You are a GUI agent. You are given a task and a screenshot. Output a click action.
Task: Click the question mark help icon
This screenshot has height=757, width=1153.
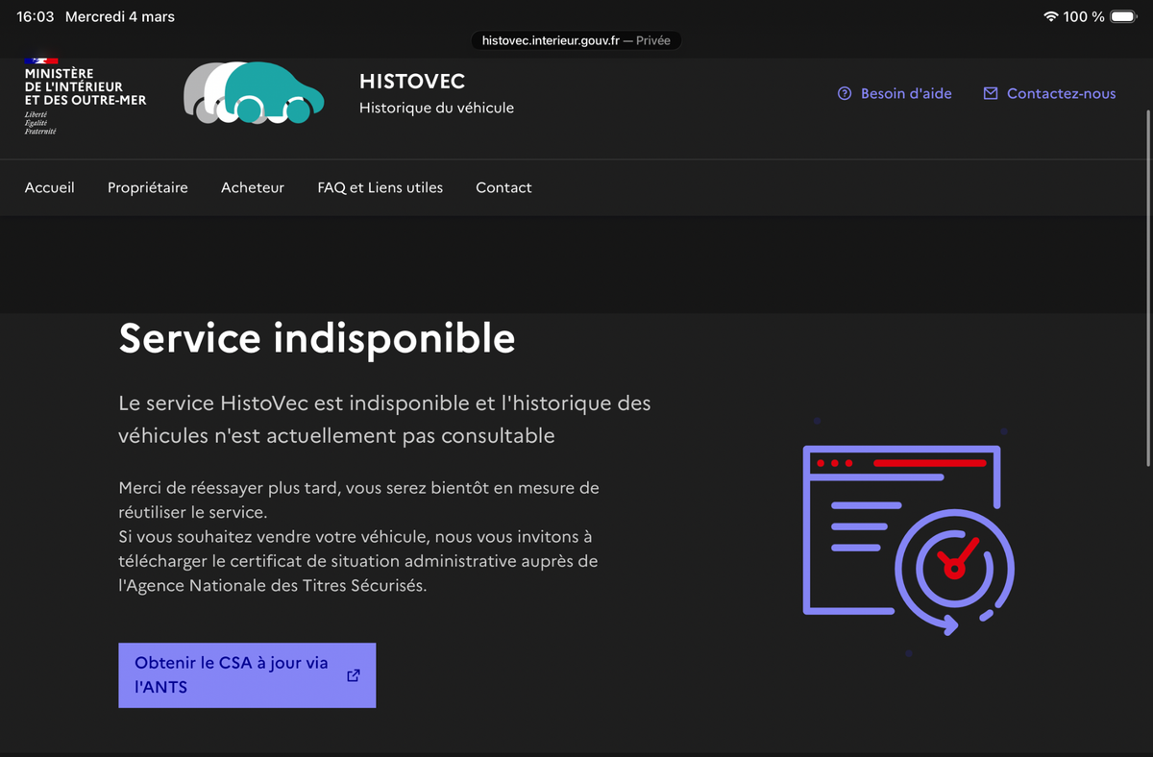[845, 93]
